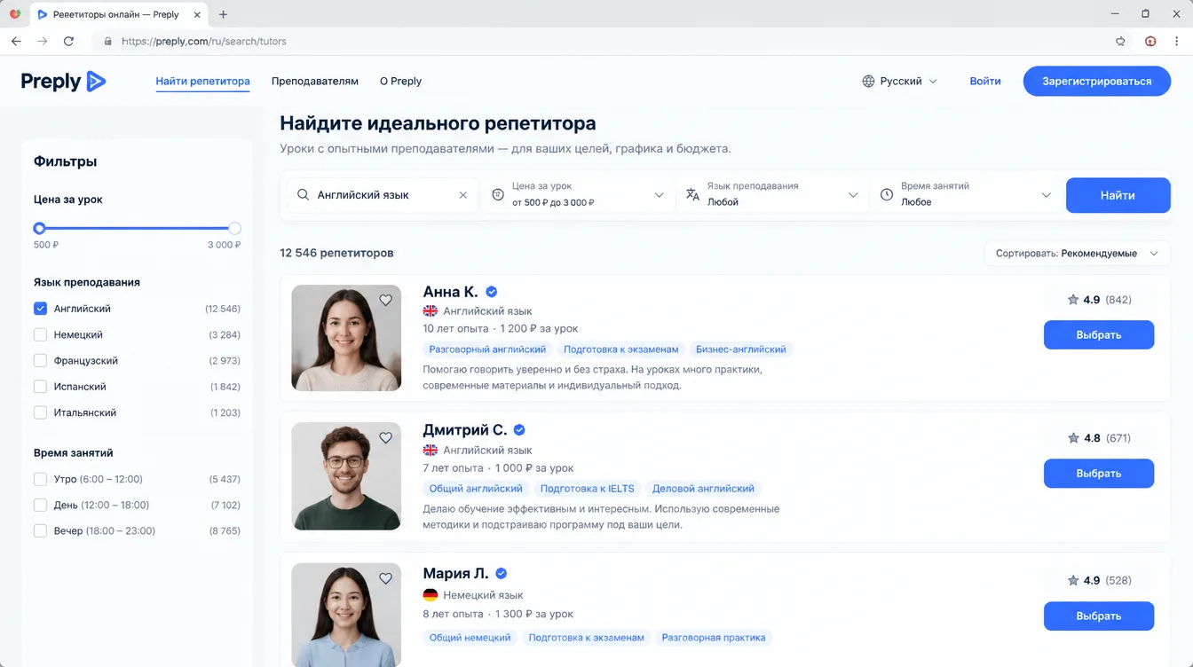Image resolution: width=1193 pixels, height=667 pixels.
Task: Add Анна К. to favorites with heart icon
Action: point(385,300)
